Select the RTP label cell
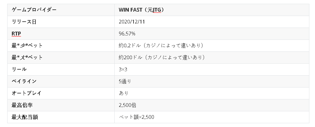This screenshot has width=315, height=127. tap(16, 34)
